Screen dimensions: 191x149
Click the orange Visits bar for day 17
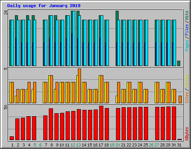tap(102, 89)
